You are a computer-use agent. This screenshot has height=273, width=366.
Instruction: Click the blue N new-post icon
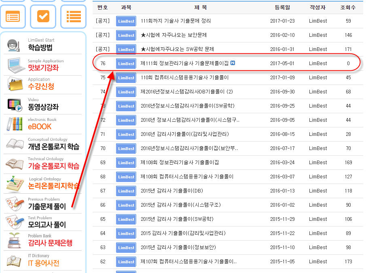(x=233, y=63)
